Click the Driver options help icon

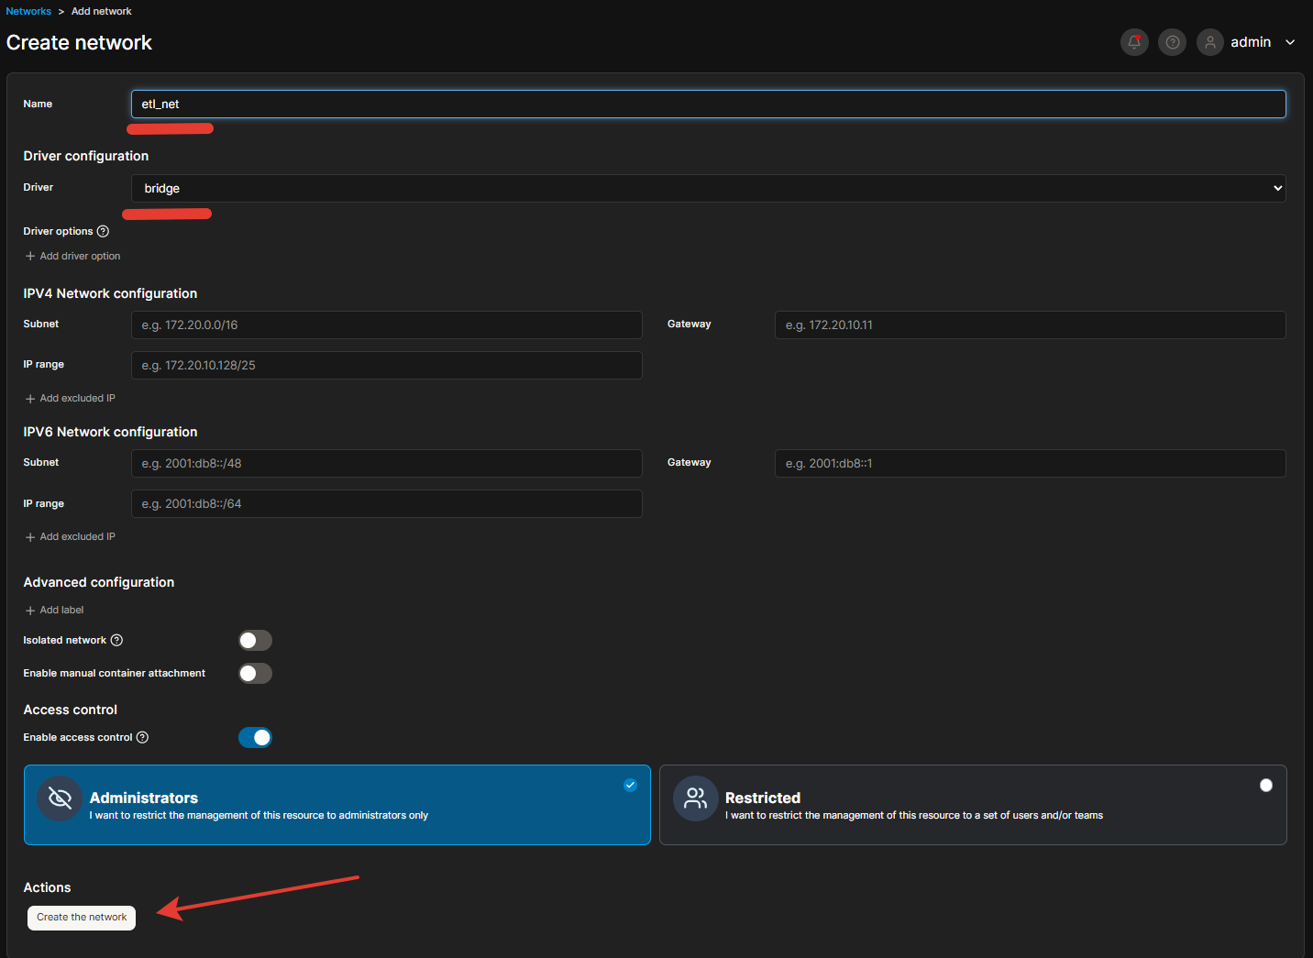pyautogui.click(x=103, y=231)
